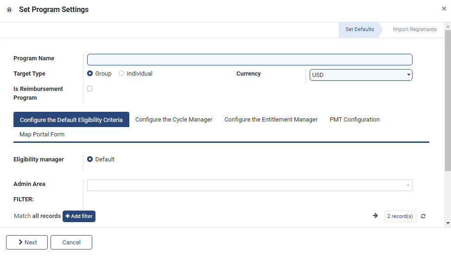
Task: Open the PMT Configuration tab
Action: pos(355,120)
